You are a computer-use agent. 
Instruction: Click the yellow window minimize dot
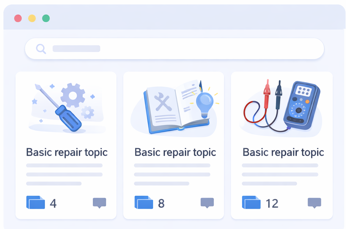click(32, 19)
